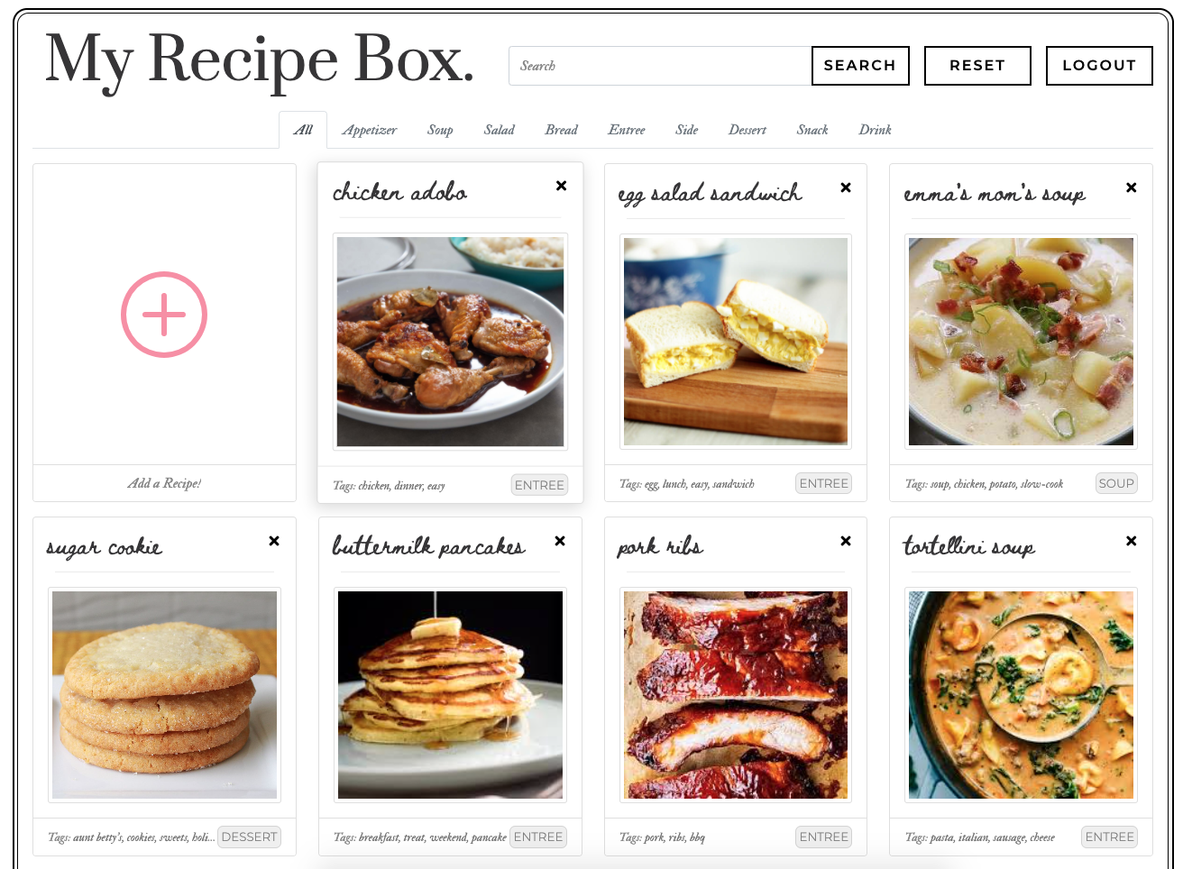Delete buttermilk pancakes using the X icon
The image size is (1183, 869).
click(x=560, y=541)
